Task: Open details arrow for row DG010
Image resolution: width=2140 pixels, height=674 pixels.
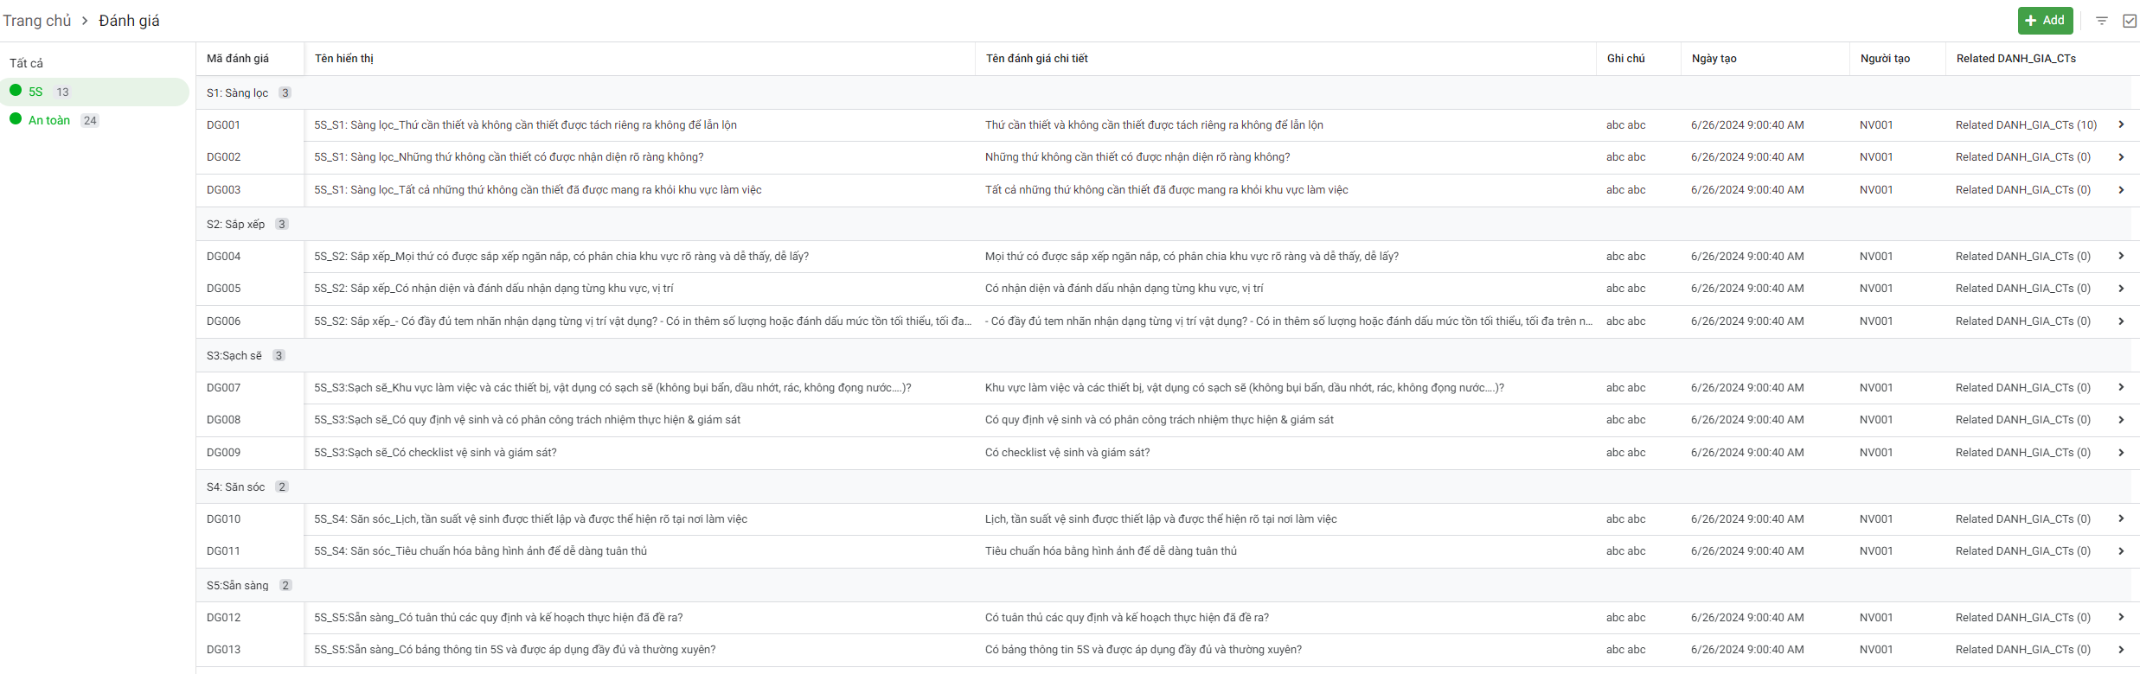Action: click(x=2121, y=519)
